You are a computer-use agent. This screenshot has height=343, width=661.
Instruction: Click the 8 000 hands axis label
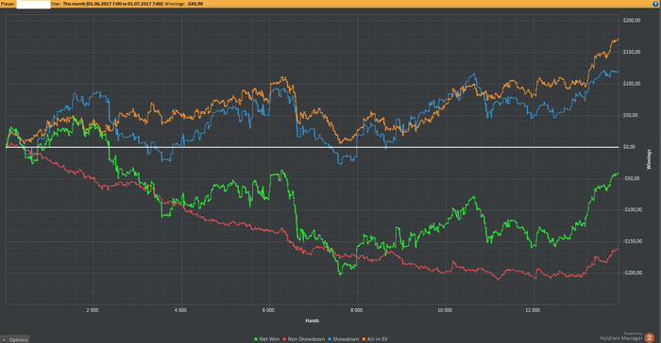357,310
